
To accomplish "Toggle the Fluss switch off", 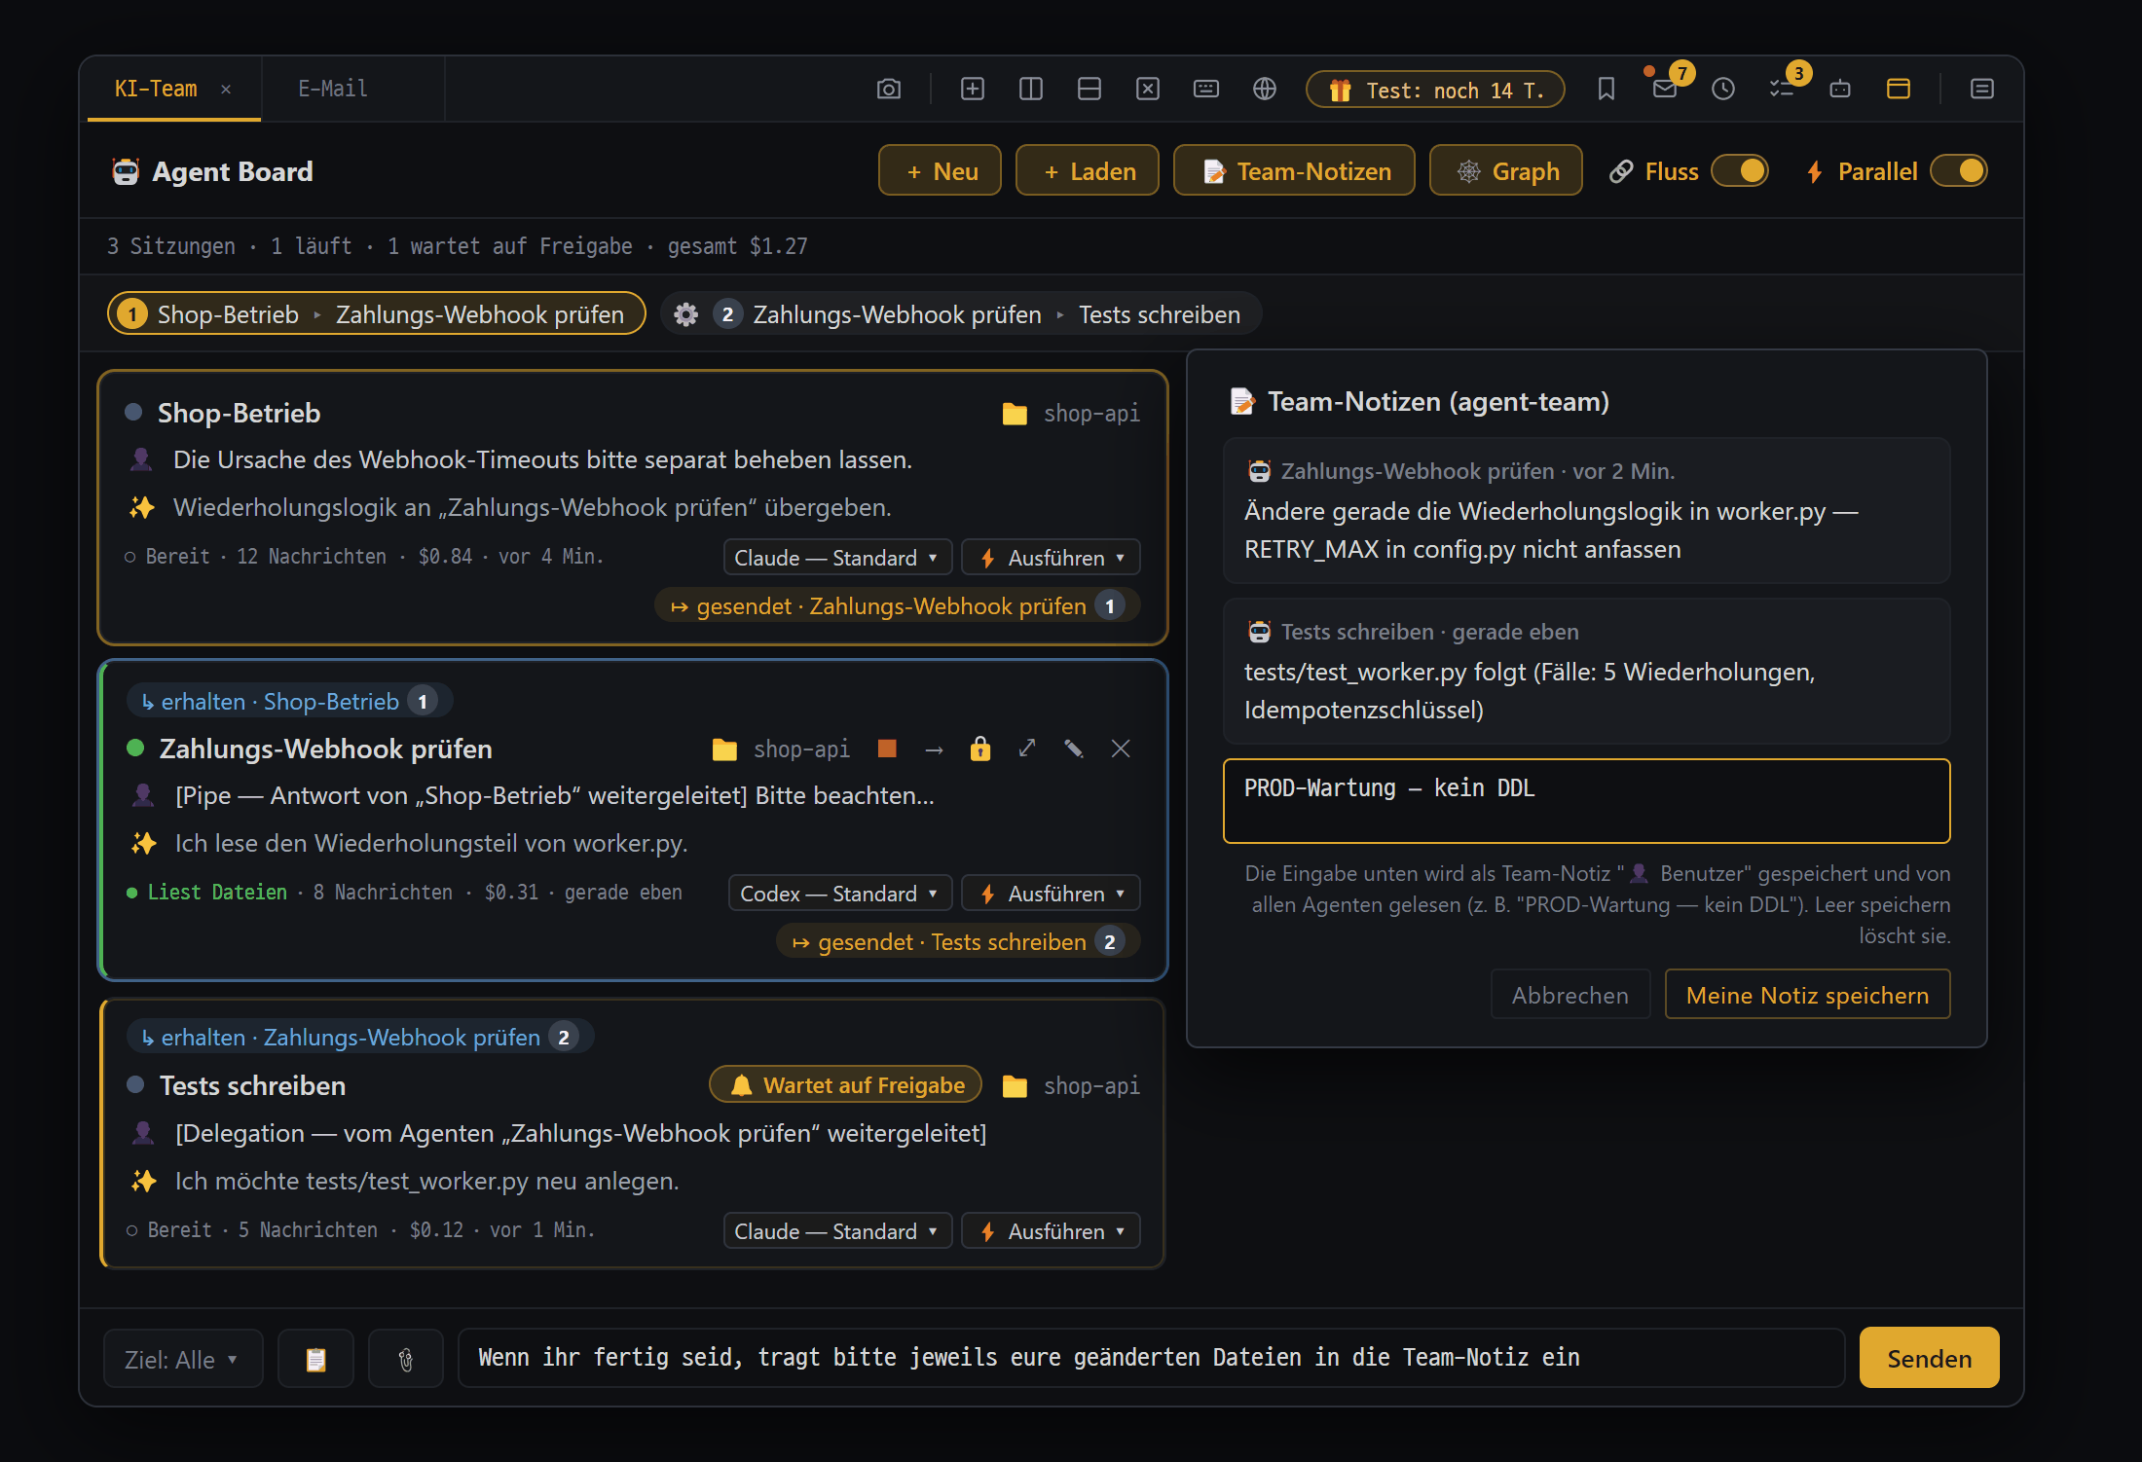I will click(1740, 171).
